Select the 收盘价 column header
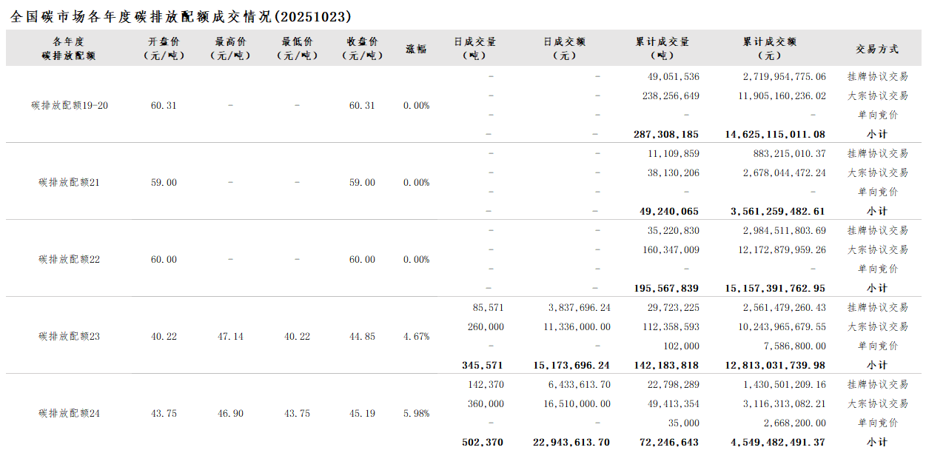This screenshot has height=453, width=926. tap(362, 48)
